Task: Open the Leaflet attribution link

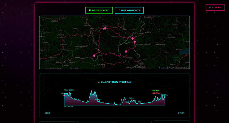Action: click(163, 68)
